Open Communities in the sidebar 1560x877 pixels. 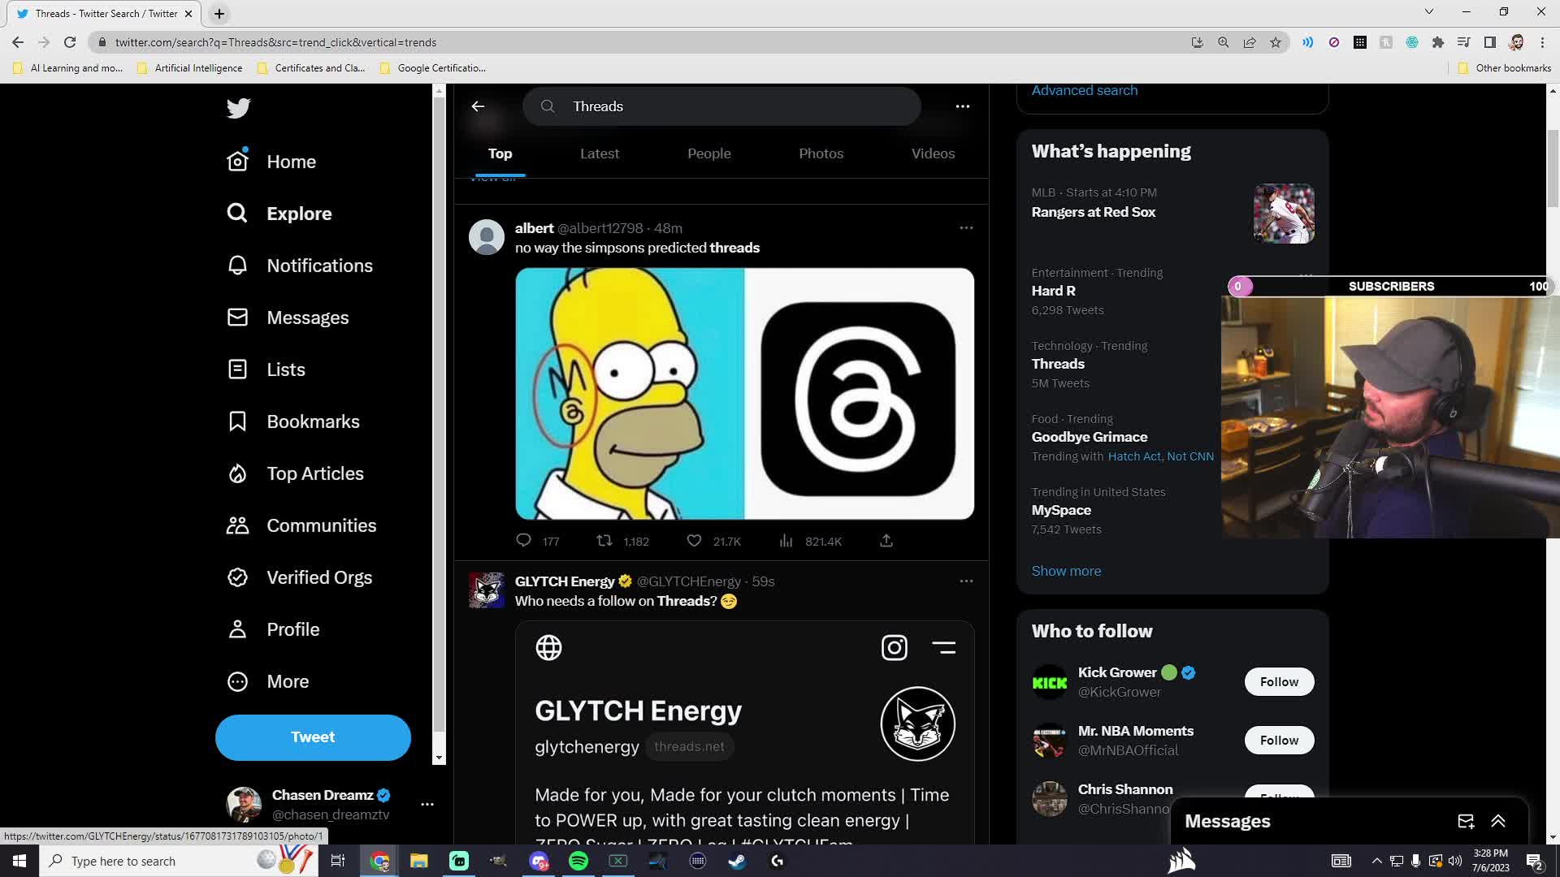301,525
